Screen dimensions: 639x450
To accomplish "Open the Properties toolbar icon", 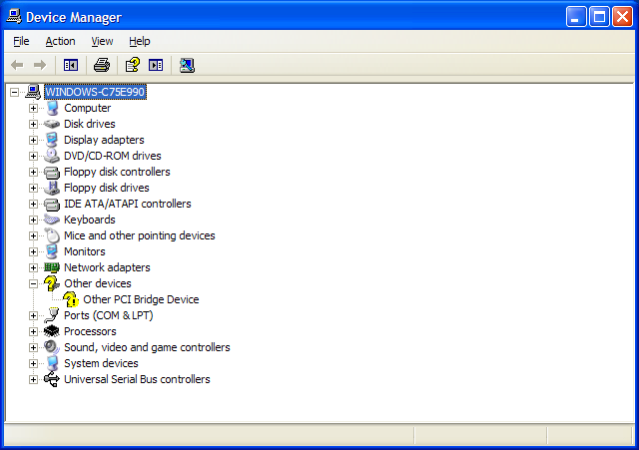I will click(132, 65).
